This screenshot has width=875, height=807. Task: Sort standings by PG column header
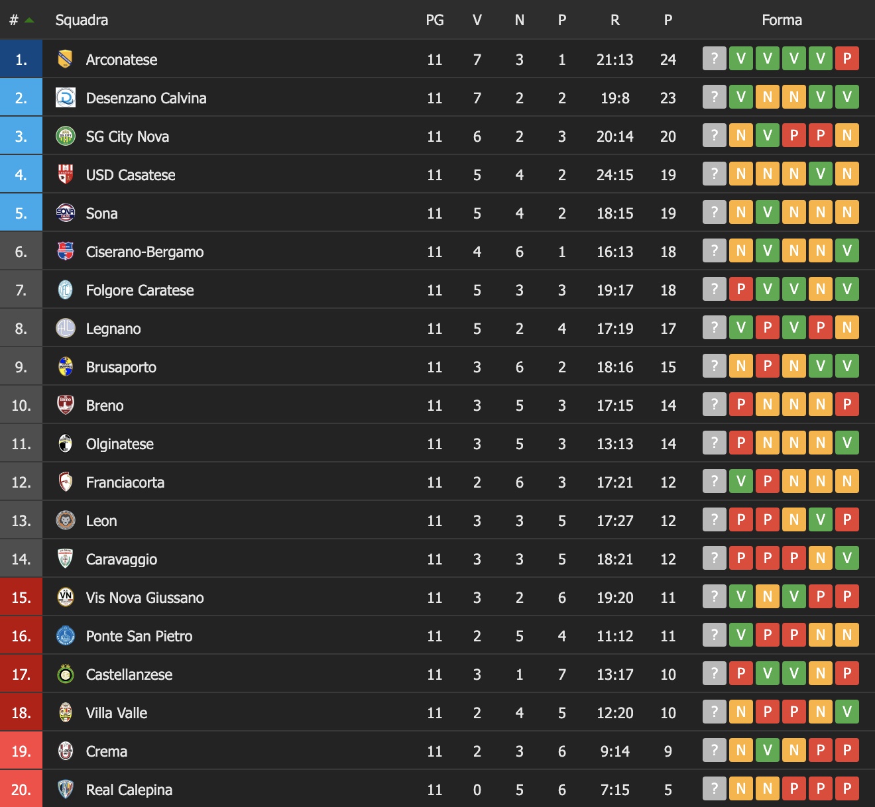[435, 21]
